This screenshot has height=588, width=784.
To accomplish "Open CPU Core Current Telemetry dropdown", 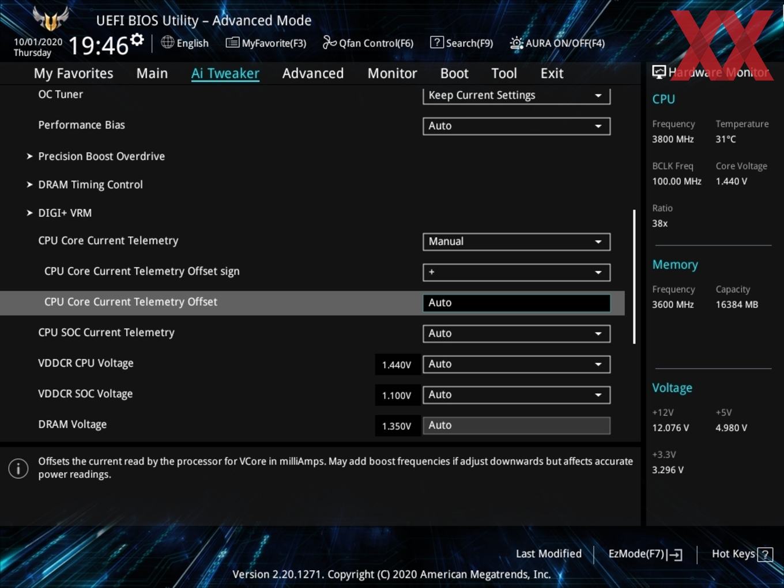I will click(517, 242).
